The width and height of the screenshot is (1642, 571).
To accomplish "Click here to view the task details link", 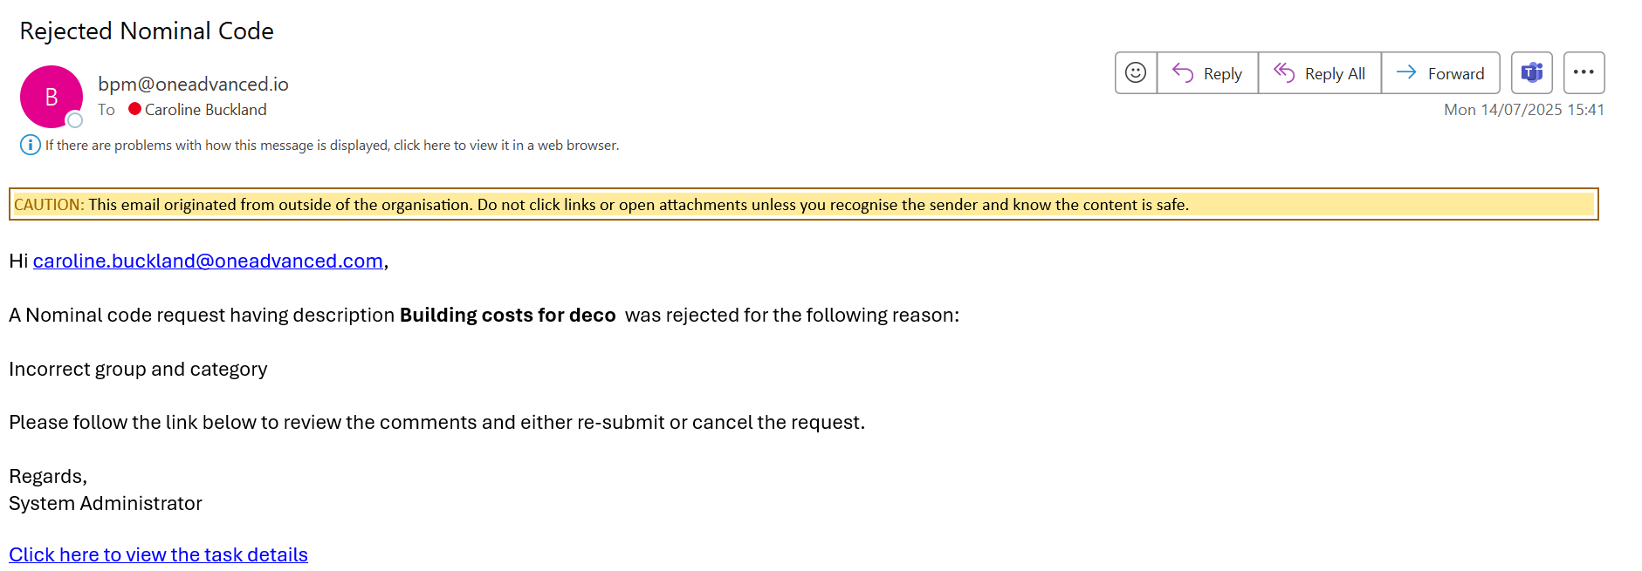I will coord(158,554).
